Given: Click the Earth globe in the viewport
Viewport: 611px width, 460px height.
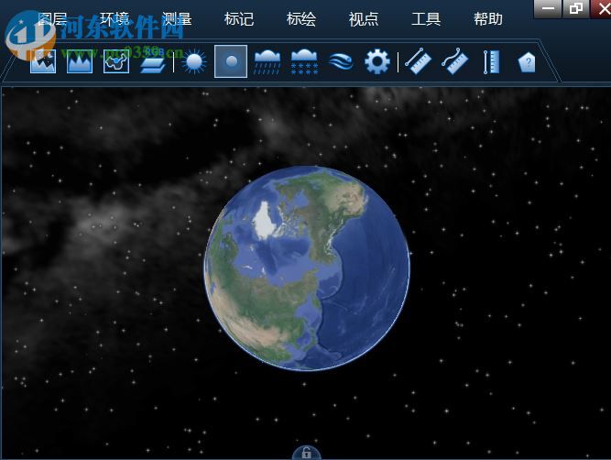Looking at the screenshot, I should point(307,268).
